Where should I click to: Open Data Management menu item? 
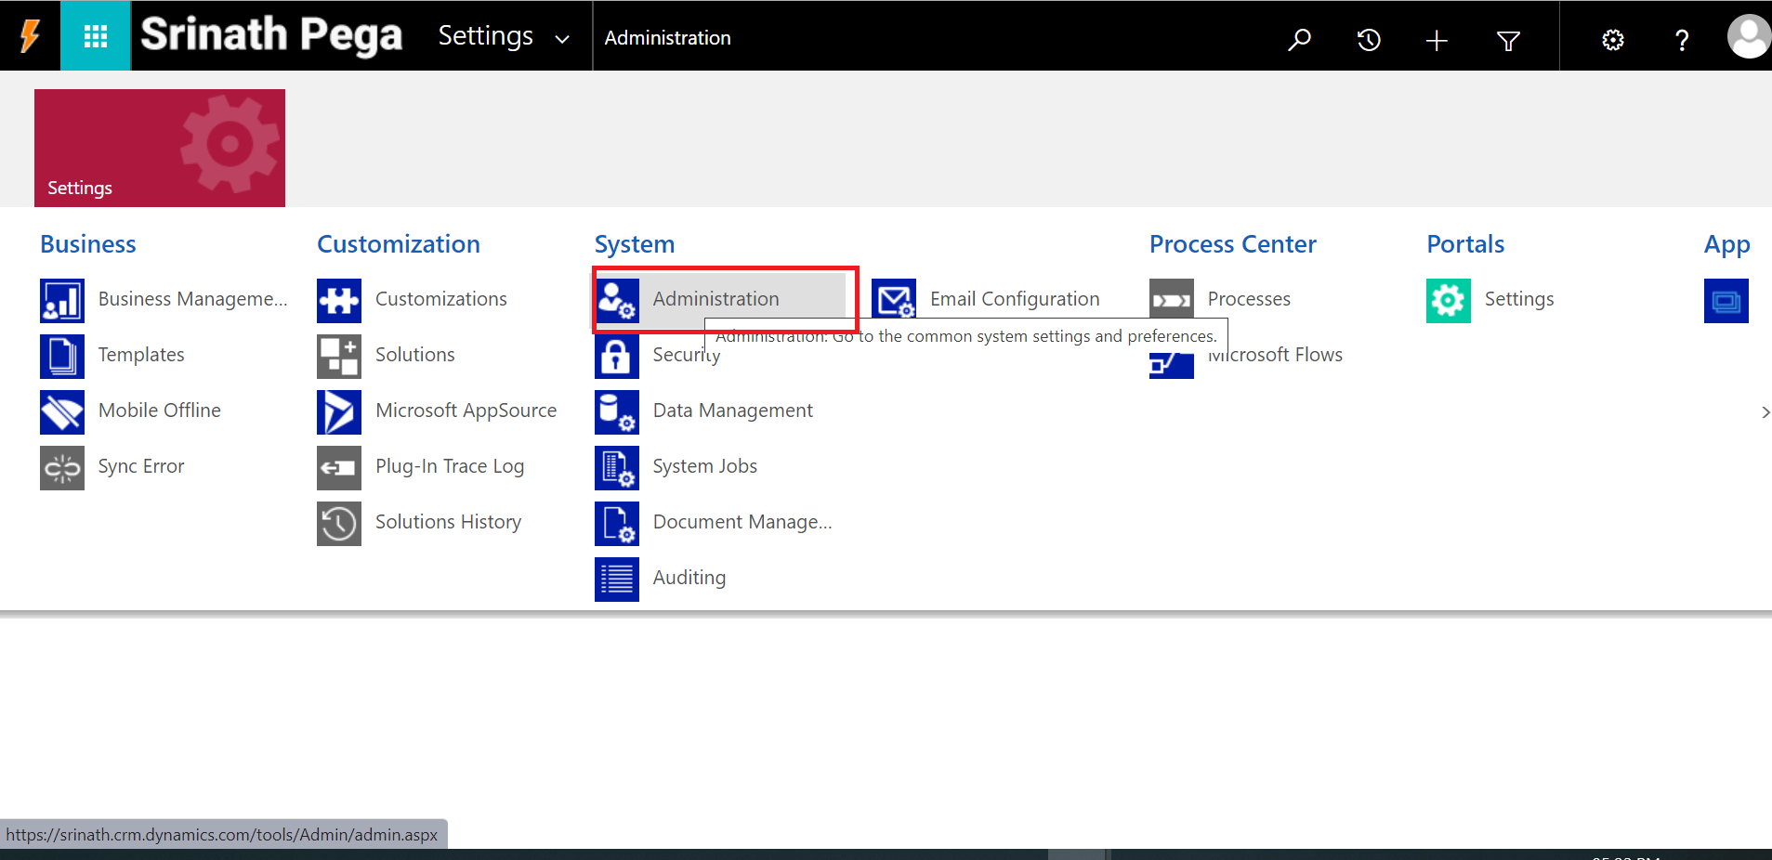click(x=732, y=410)
